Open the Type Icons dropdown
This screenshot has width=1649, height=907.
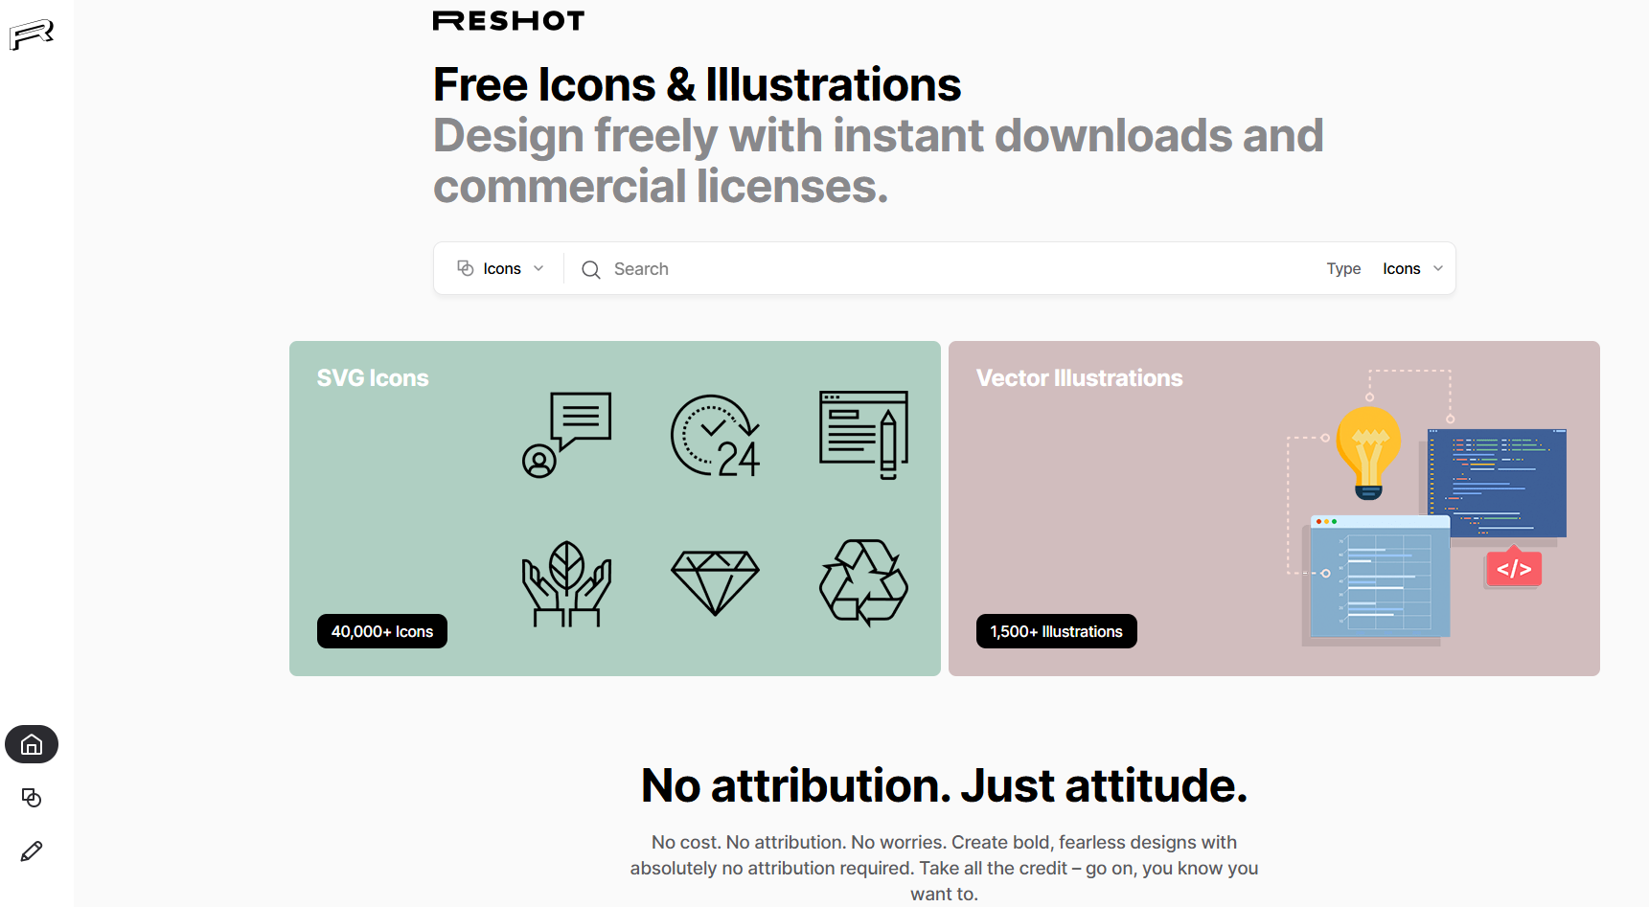(1413, 269)
